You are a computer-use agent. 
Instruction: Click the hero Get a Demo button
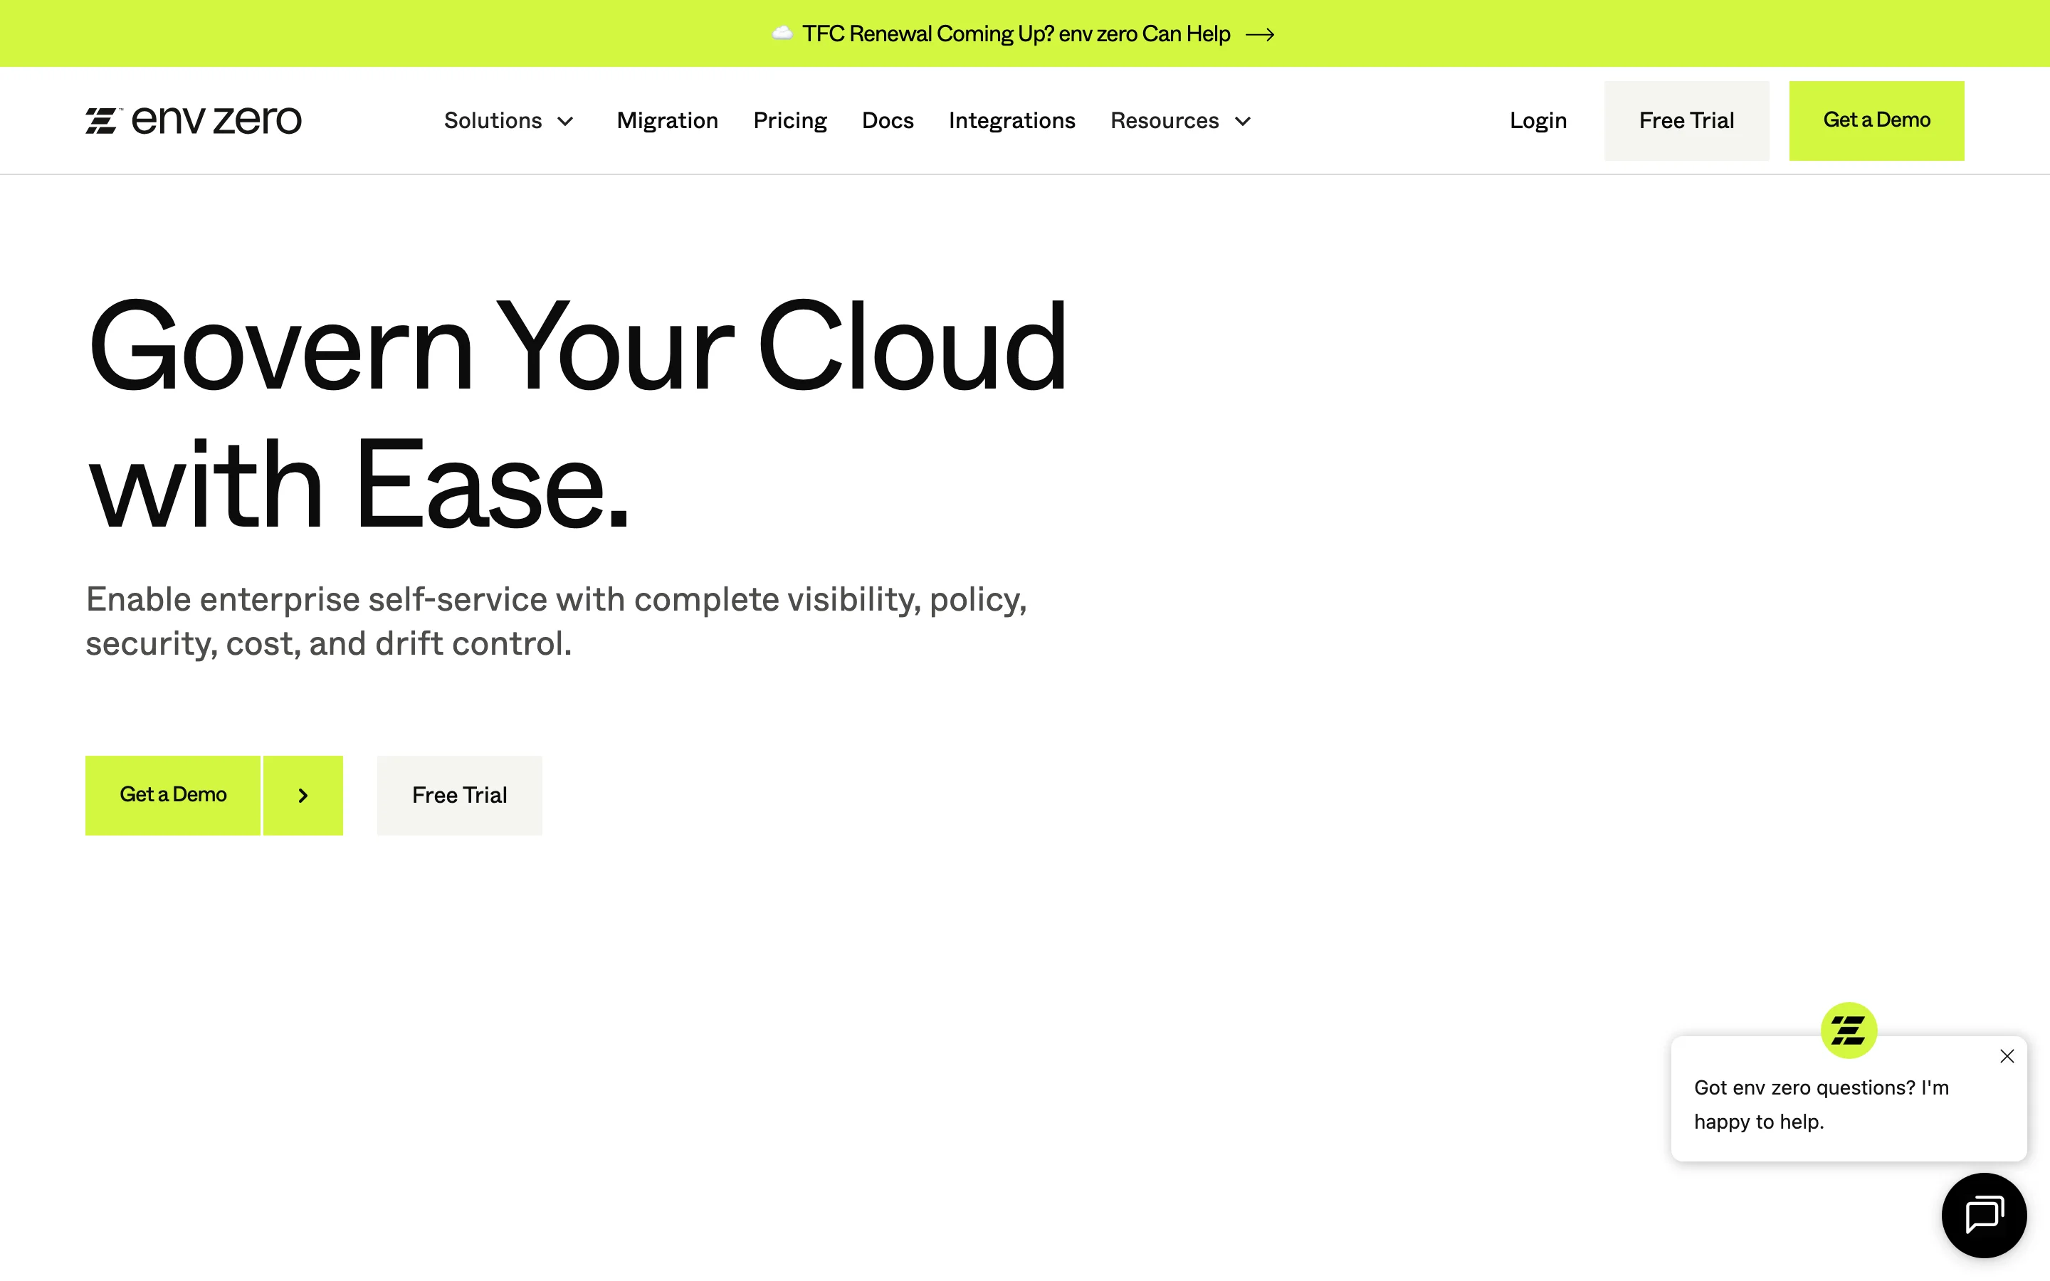pos(173,796)
